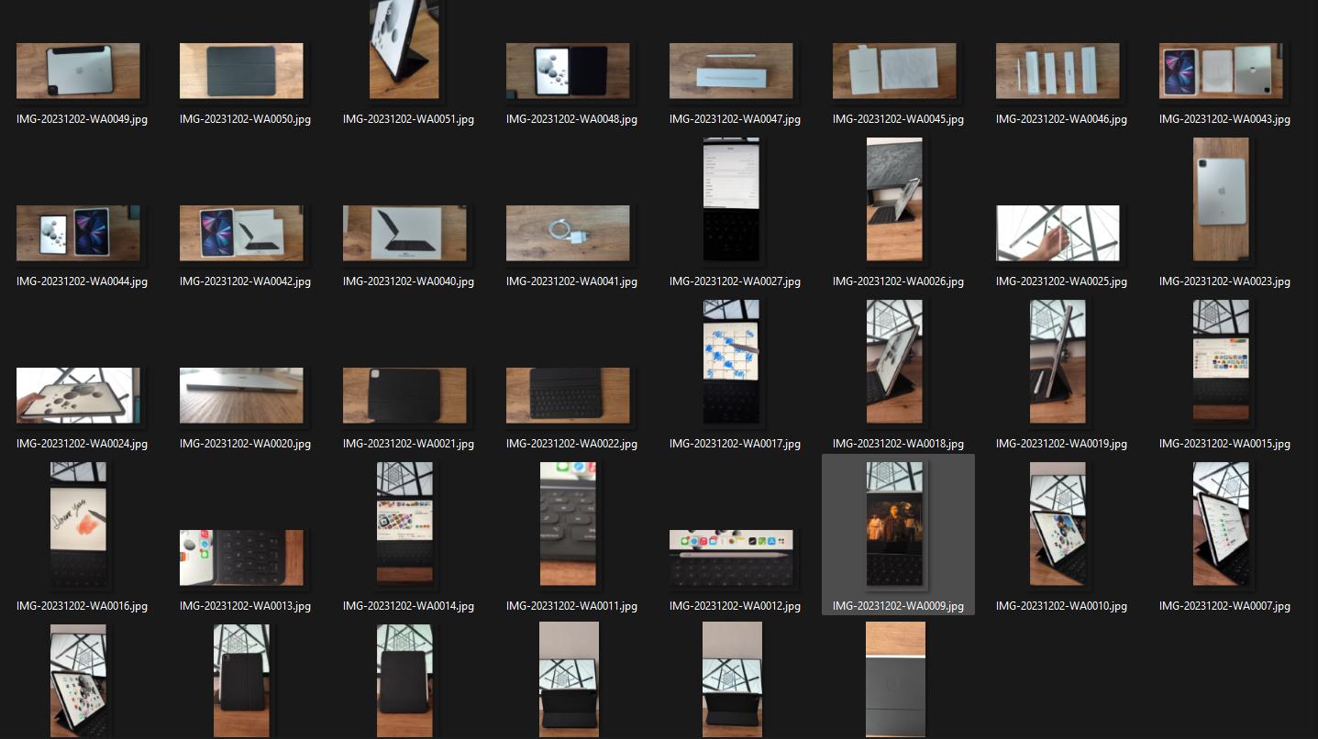Select the IMG-20231202-WA0017.jpg thumbnail

tap(731, 362)
